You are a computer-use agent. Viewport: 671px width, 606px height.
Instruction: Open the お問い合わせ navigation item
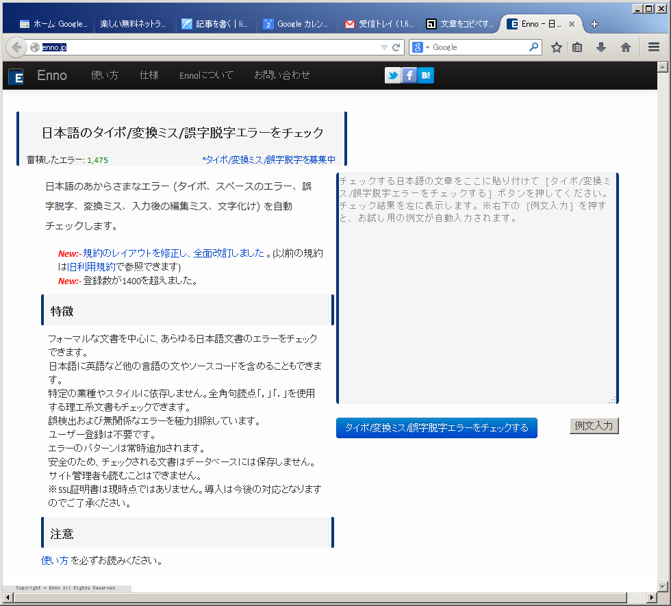pos(282,75)
